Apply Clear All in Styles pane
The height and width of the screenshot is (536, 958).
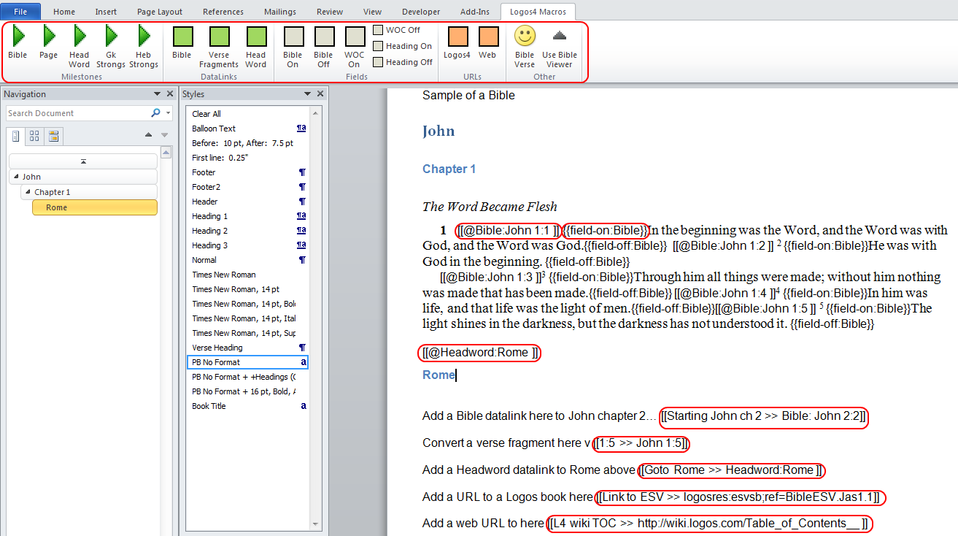click(248, 114)
